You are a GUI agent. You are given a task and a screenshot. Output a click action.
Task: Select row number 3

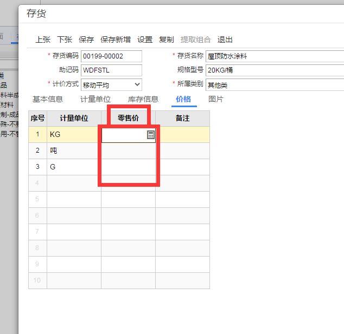[37, 167]
